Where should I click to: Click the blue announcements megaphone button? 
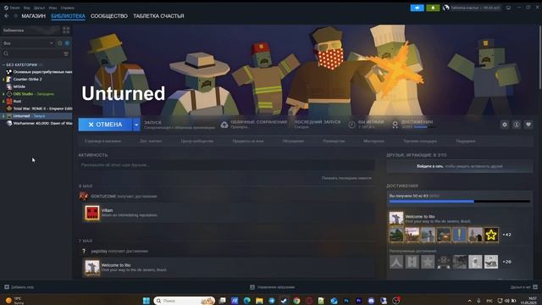tap(417, 8)
